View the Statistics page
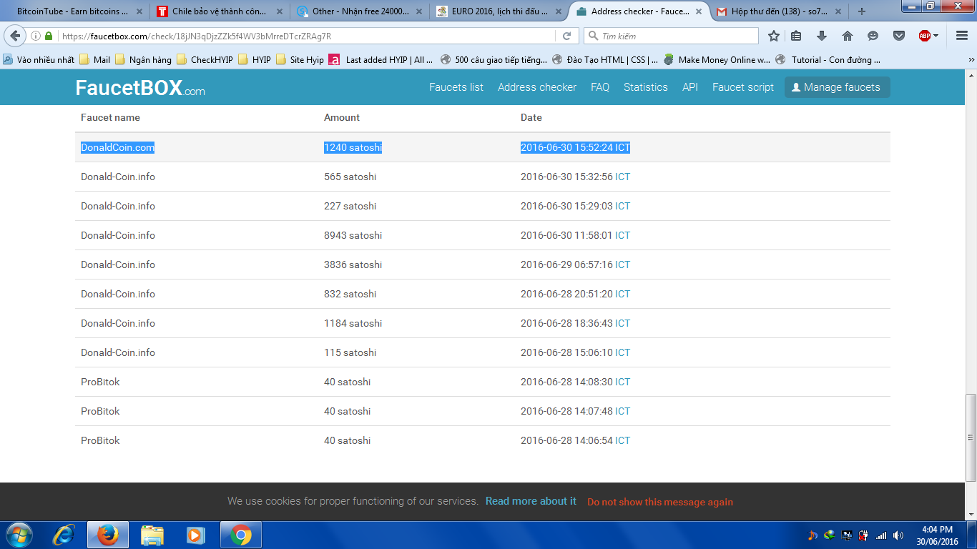Image resolution: width=977 pixels, height=549 pixels. pyautogui.click(x=646, y=87)
